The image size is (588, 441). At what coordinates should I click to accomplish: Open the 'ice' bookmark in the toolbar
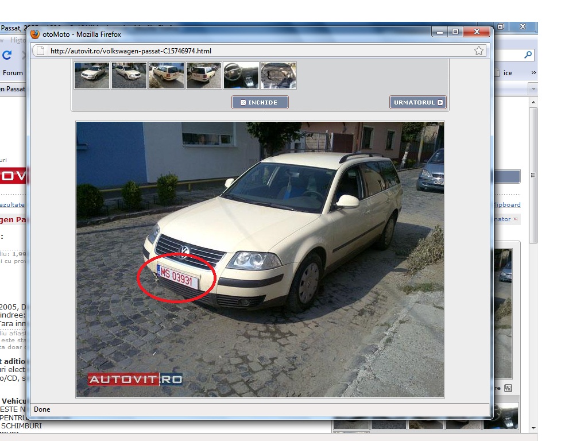[x=508, y=73]
